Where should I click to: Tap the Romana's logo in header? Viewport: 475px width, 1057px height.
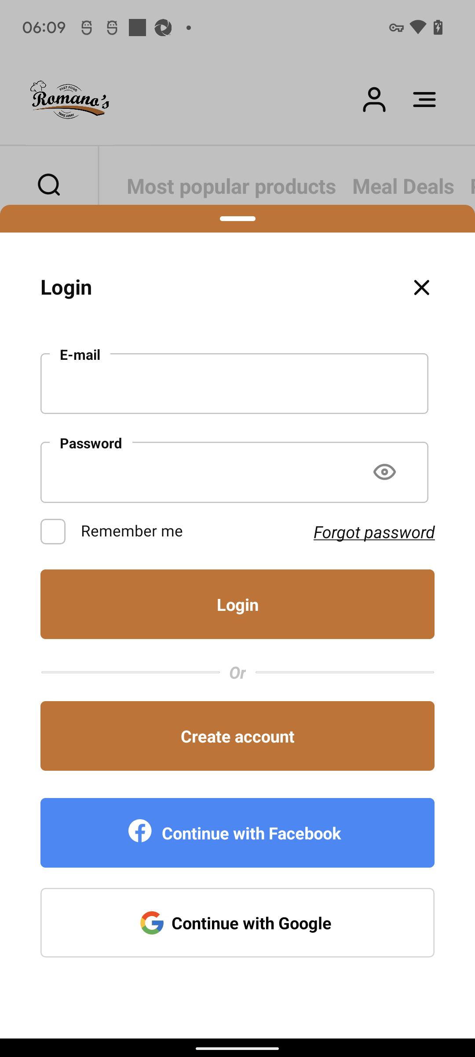click(69, 100)
